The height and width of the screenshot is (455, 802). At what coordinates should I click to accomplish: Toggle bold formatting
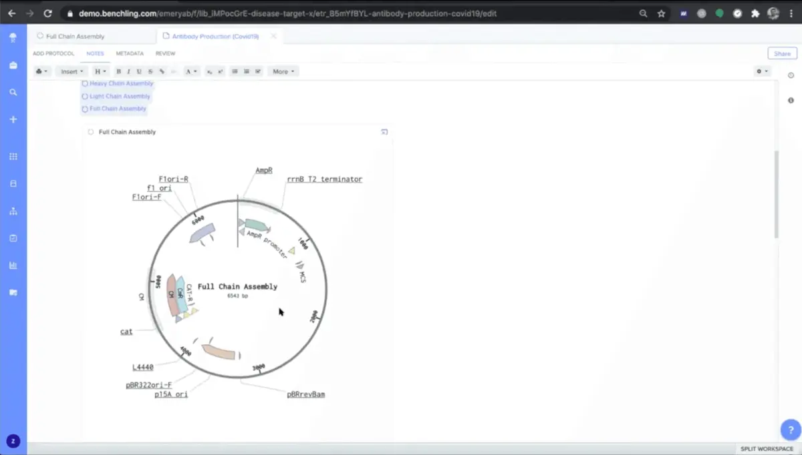point(118,71)
